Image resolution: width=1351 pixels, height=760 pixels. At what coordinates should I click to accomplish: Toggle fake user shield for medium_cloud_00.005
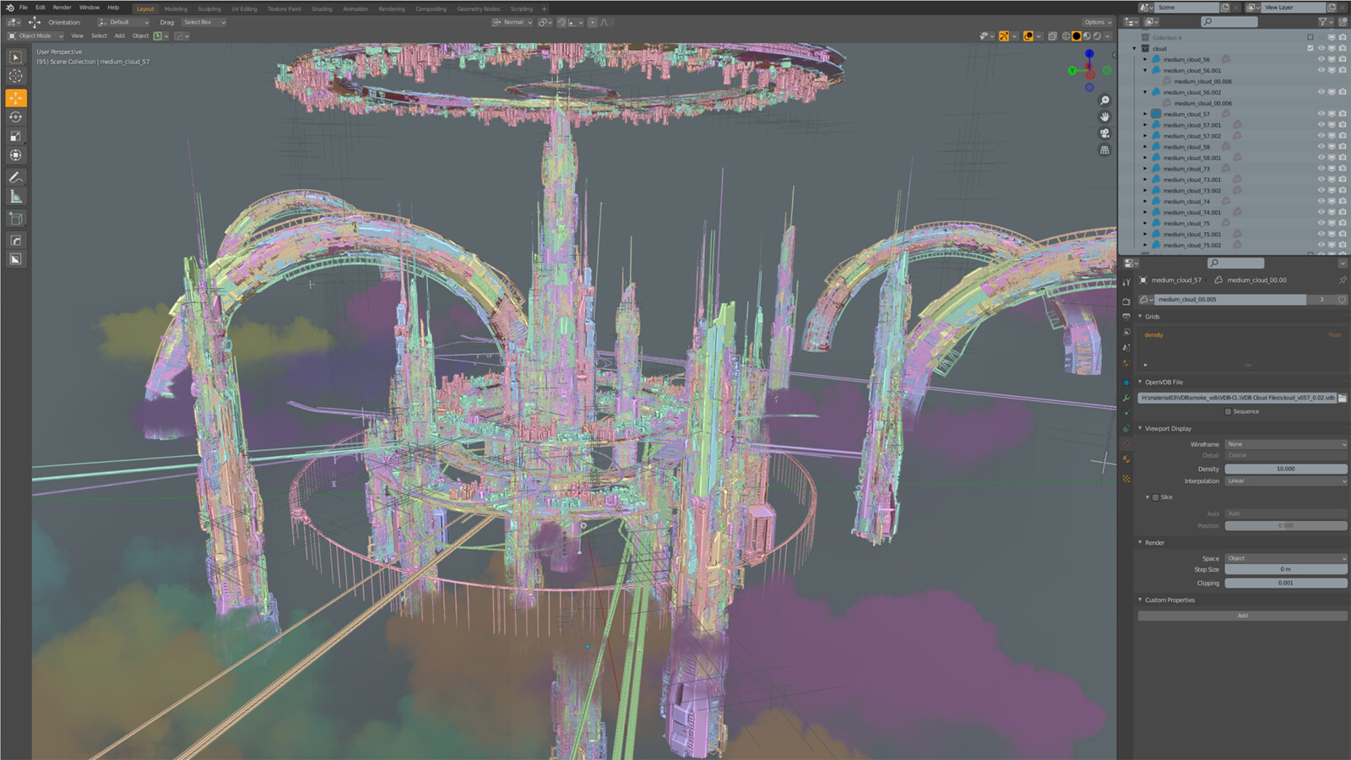pyautogui.click(x=1342, y=300)
